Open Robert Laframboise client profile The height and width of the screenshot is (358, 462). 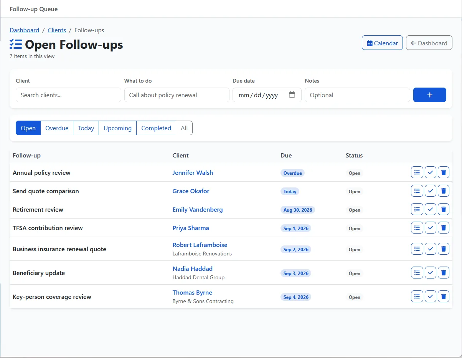pos(200,245)
